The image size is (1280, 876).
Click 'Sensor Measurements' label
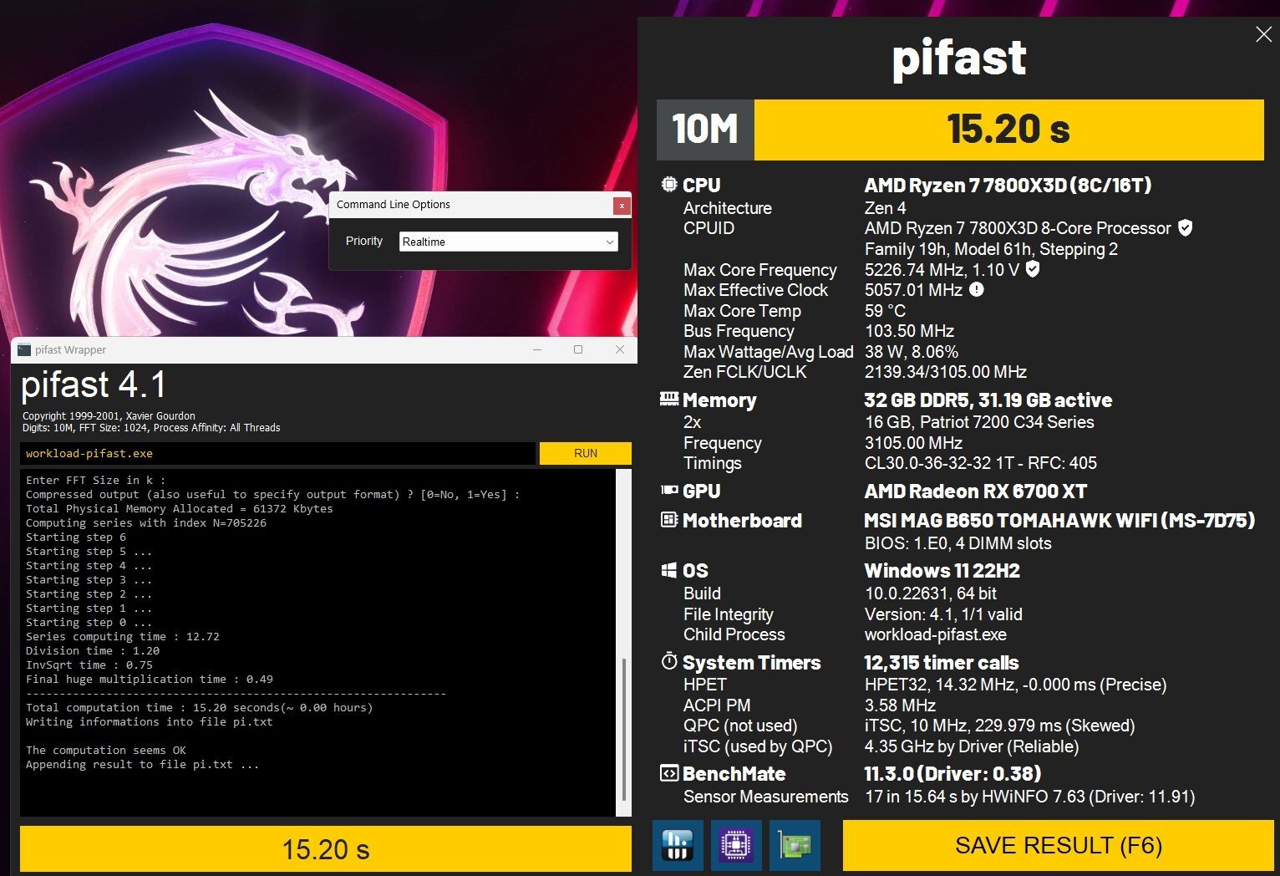(765, 797)
